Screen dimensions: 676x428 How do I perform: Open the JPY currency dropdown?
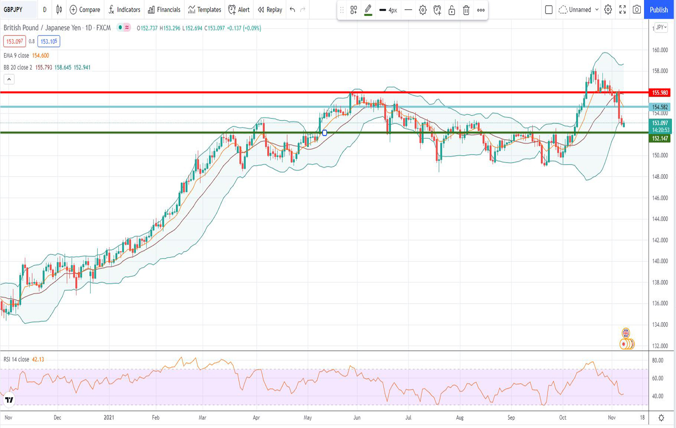[x=661, y=27]
